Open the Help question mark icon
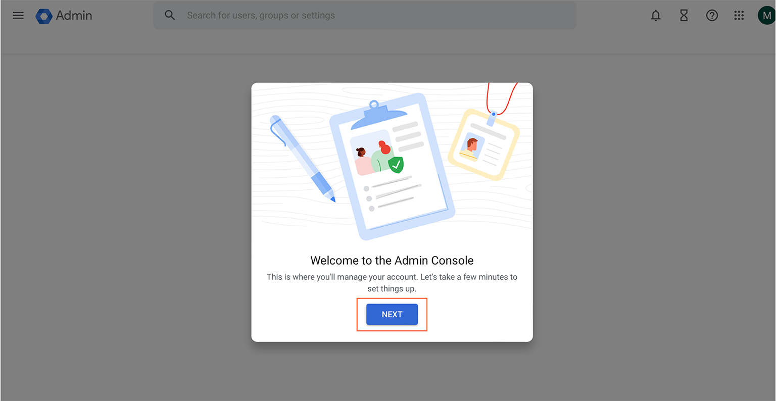The width and height of the screenshot is (776, 401). (712, 16)
